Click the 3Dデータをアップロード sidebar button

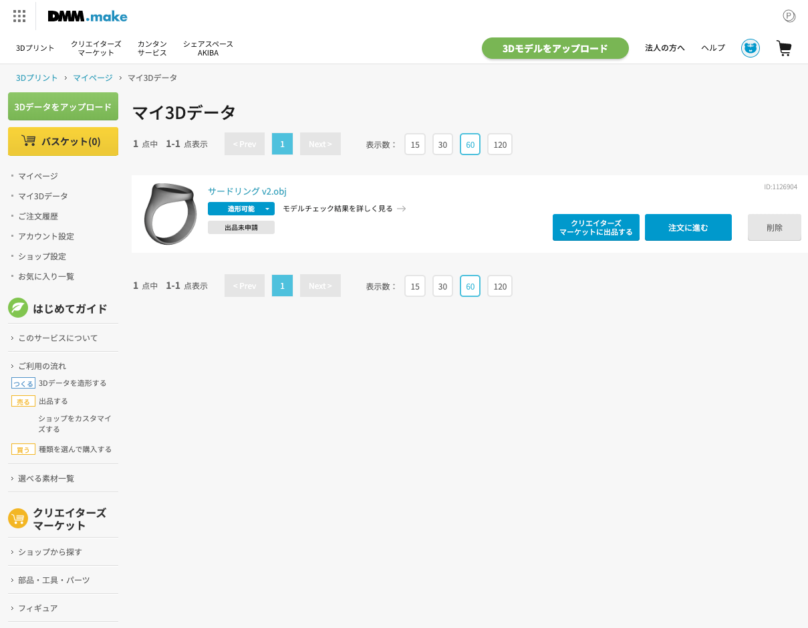63,106
